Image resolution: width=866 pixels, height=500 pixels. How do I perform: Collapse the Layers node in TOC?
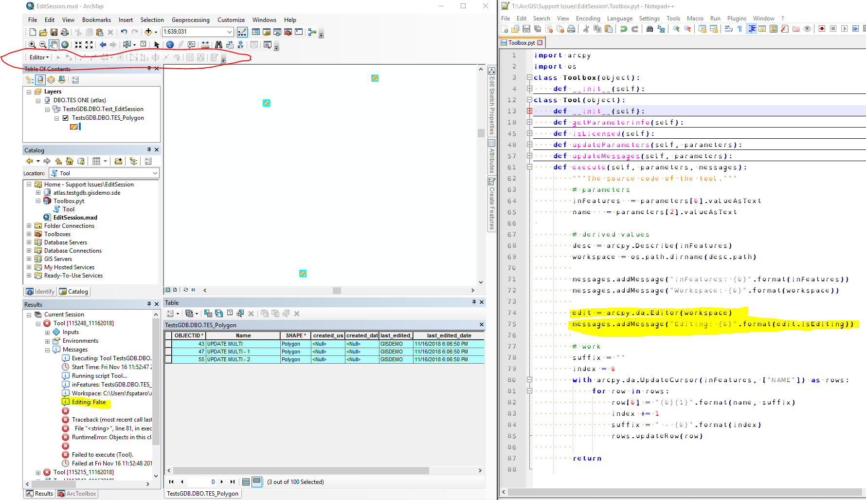pyautogui.click(x=29, y=92)
